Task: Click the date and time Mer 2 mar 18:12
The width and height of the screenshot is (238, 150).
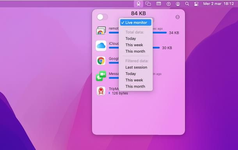Action: (218, 4)
